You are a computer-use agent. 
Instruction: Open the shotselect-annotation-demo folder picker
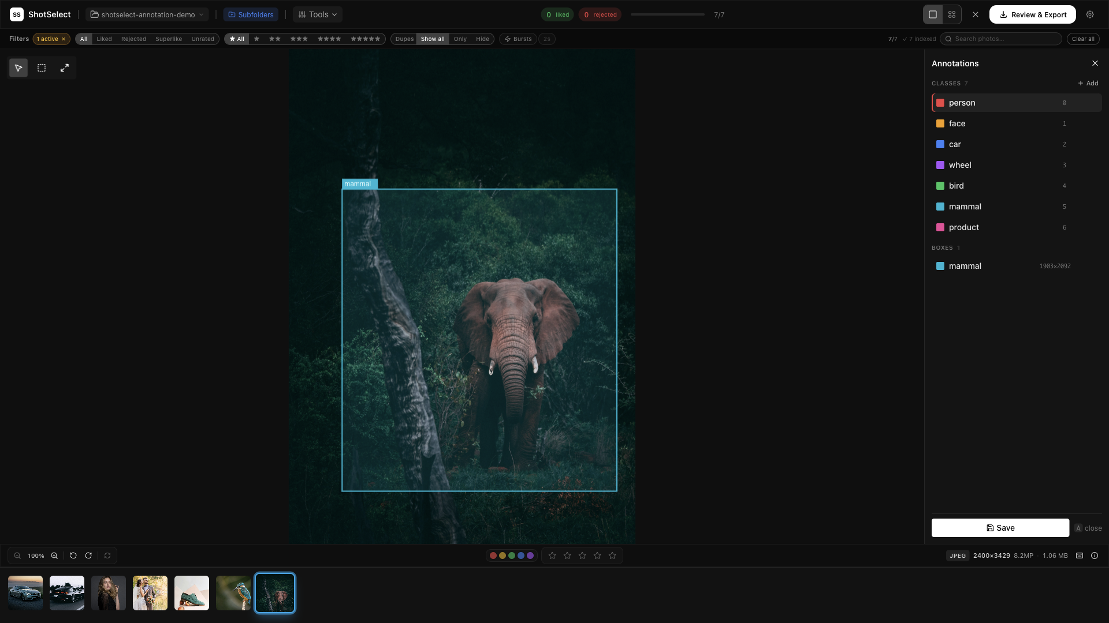(147, 14)
